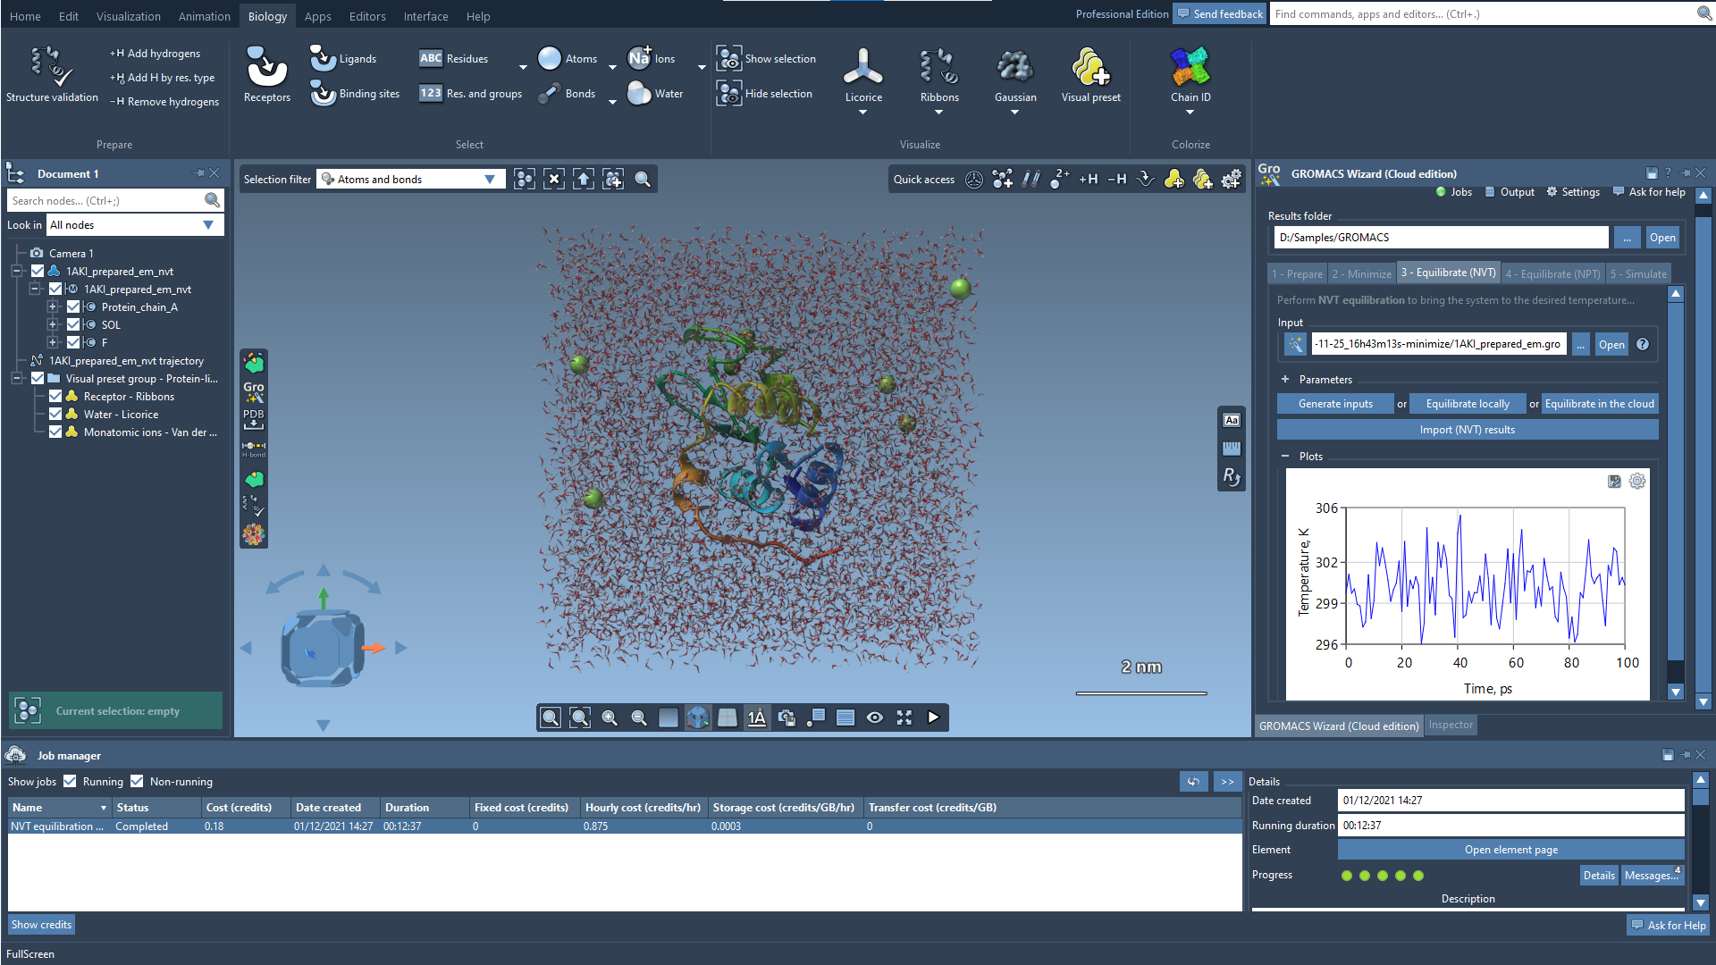Click the PDB download icon in viewport sidebar
Image resolution: width=1716 pixels, height=965 pixels.
[254, 419]
